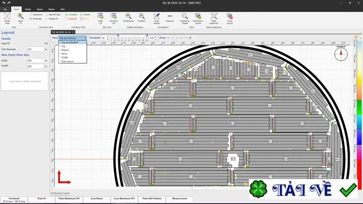Open the Plate List
363x204 pixels.
(100, 19)
